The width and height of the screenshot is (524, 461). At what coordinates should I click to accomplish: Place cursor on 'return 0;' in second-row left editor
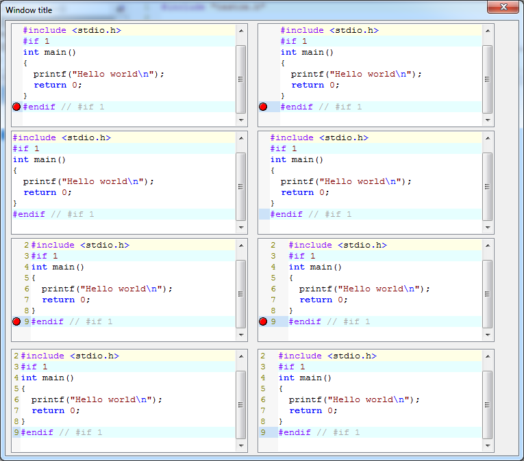(x=47, y=192)
